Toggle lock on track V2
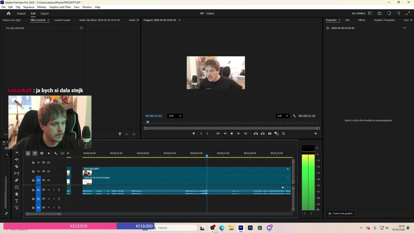The image size is (414, 233). [x=33, y=171]
